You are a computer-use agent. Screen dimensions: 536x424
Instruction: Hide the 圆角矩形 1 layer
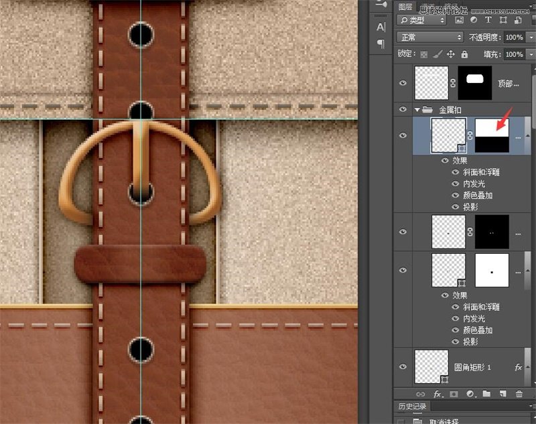pos(403,366)
